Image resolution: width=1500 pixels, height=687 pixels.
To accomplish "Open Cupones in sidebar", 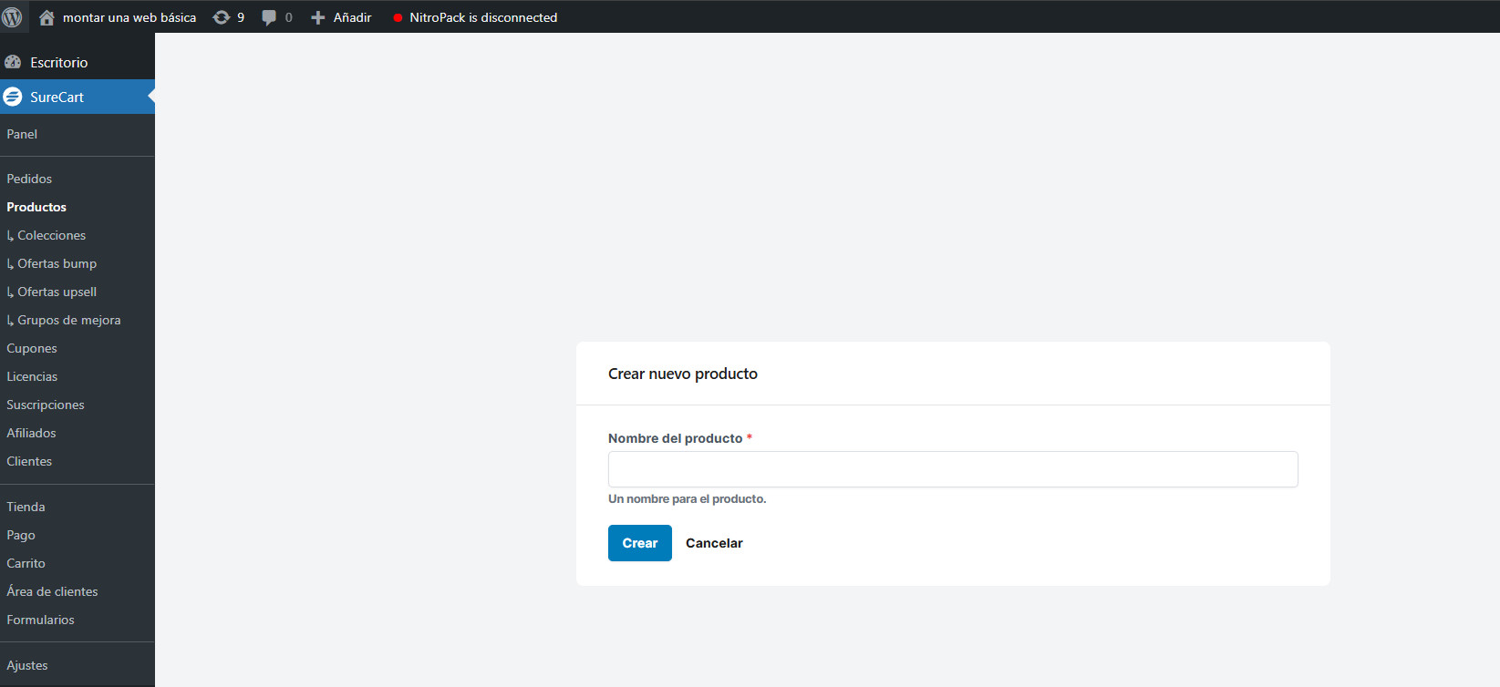I will (32, 348).
